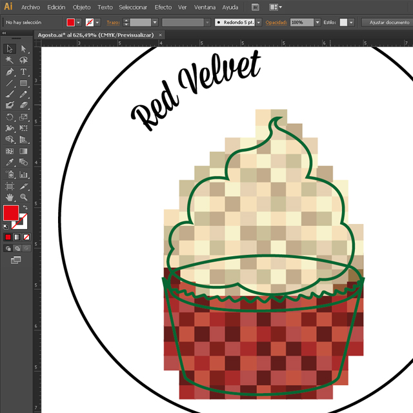Select the Pencil tool

click(23, 94)
